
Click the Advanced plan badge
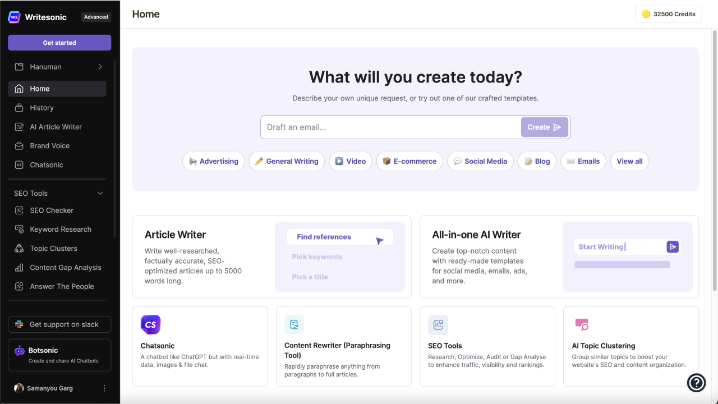click(96, 17)
